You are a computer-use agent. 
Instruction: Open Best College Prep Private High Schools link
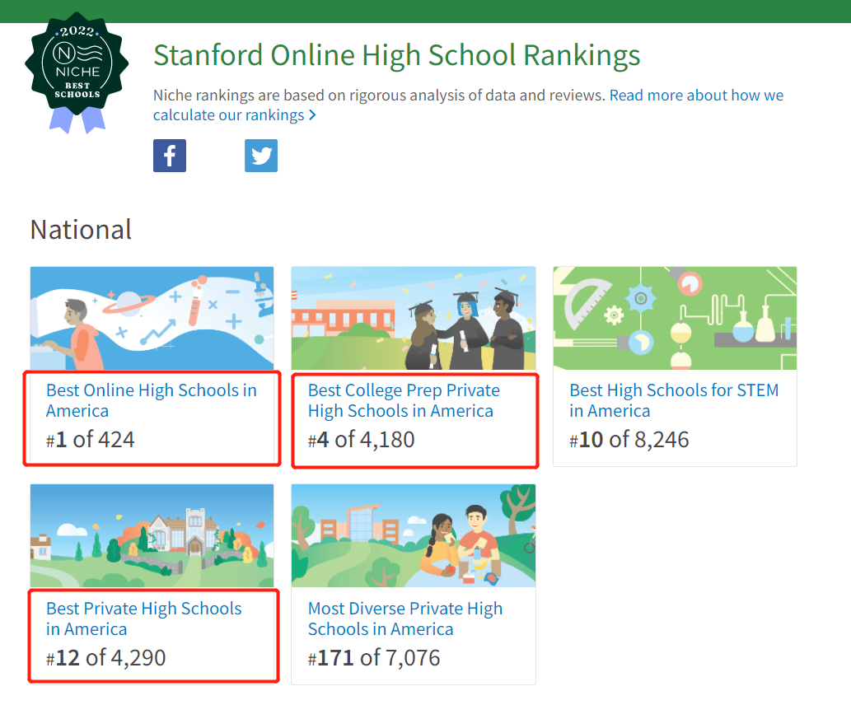[404, 400]
